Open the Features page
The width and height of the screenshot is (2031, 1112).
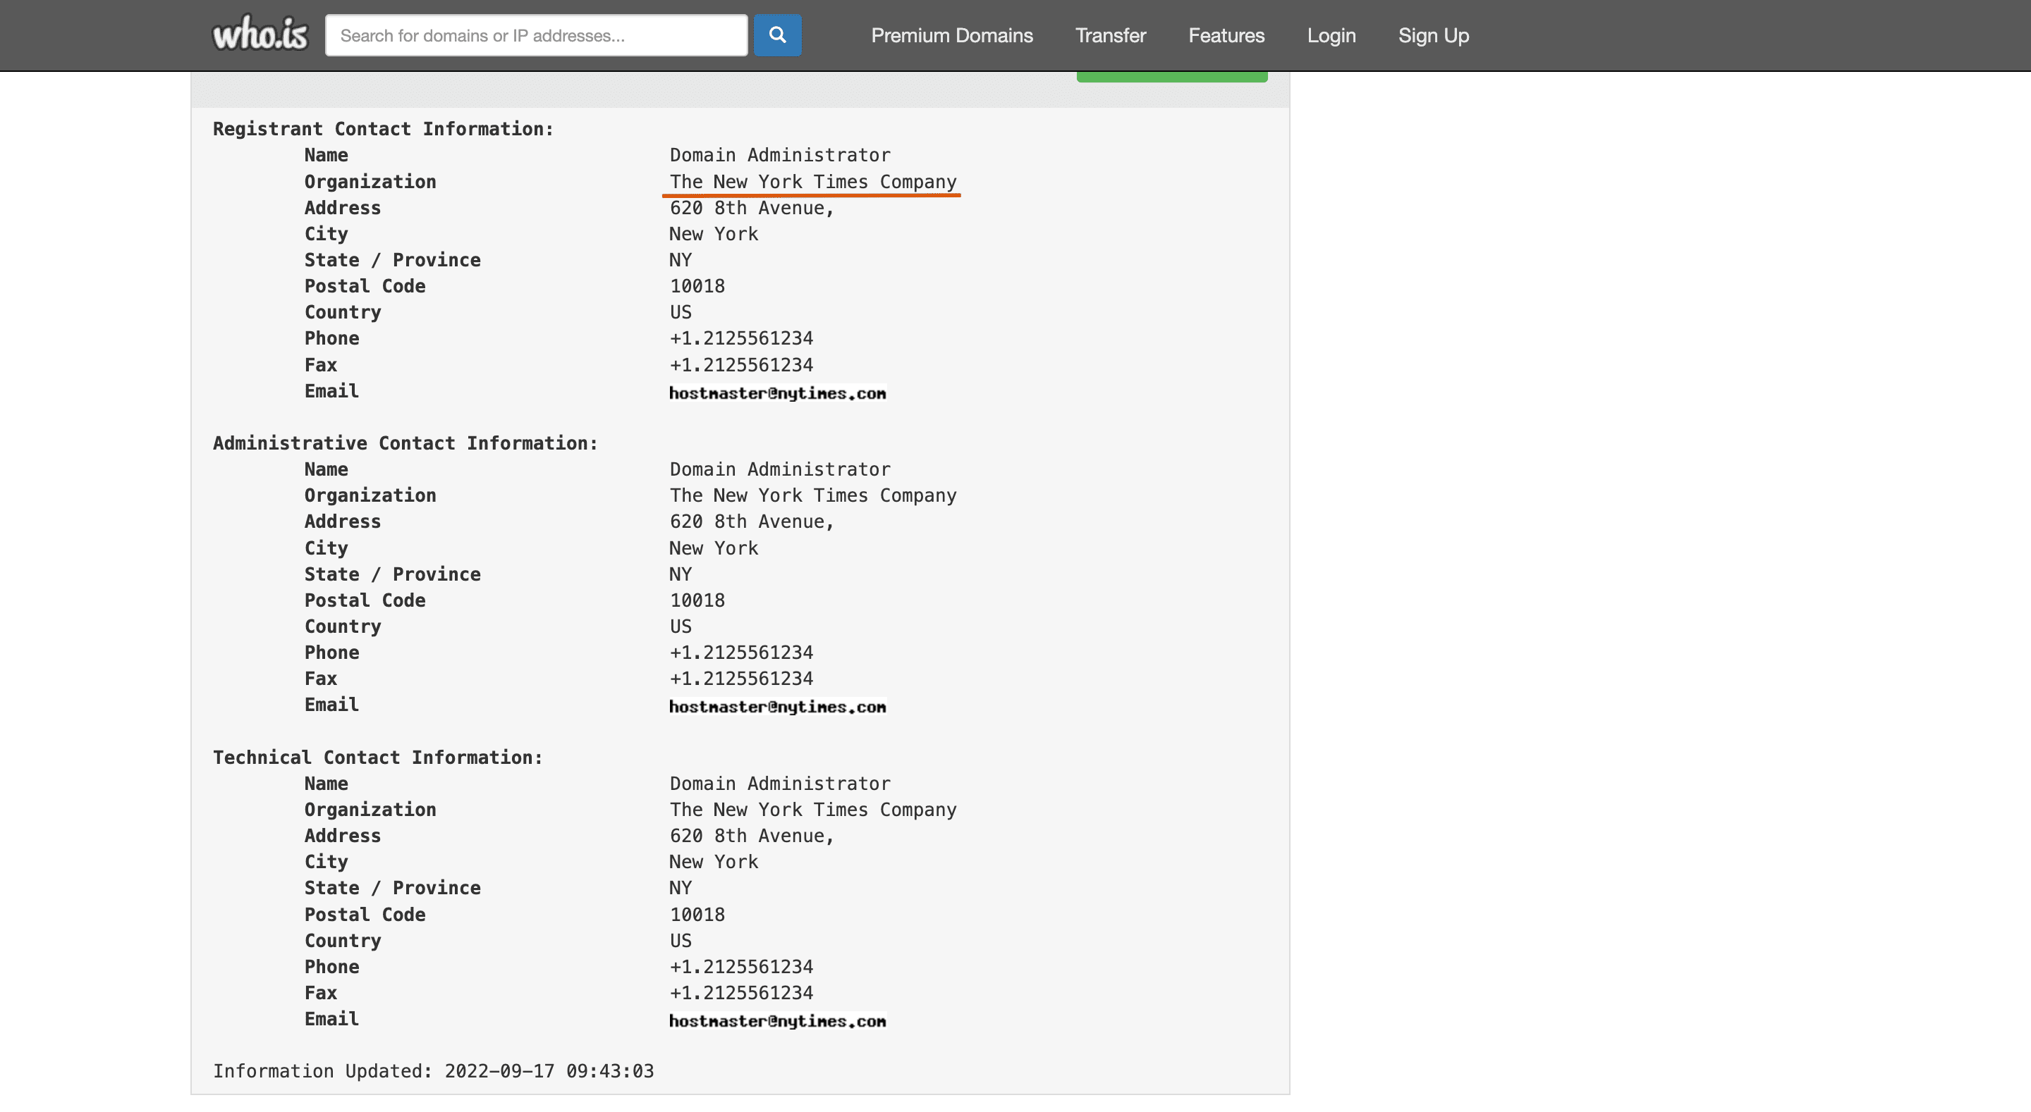pos(1226,35)
